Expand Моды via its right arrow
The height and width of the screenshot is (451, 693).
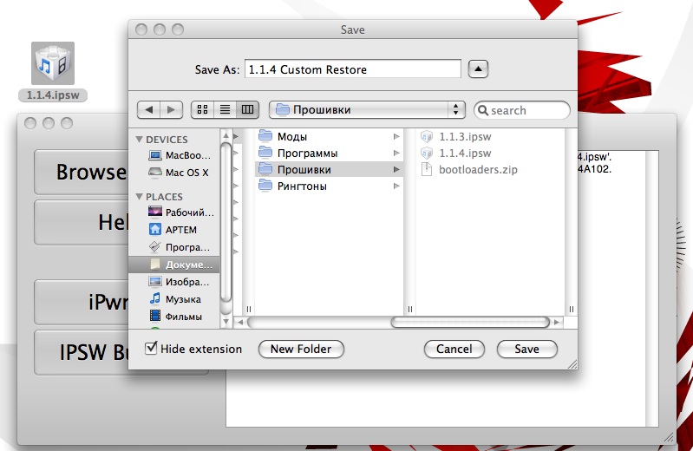[396, 137]
